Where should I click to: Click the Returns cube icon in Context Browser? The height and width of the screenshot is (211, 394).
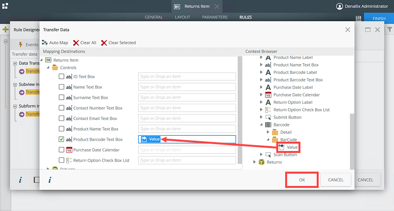(x=262, y=162)
